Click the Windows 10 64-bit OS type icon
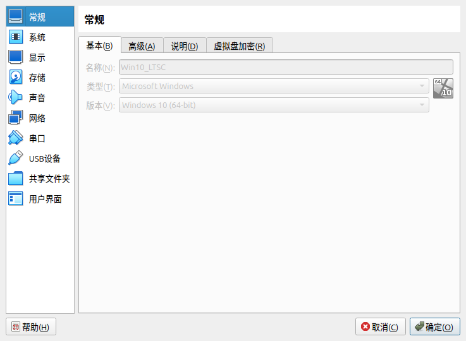The height and width of the screenshot is (341, 466). (443, 88)
